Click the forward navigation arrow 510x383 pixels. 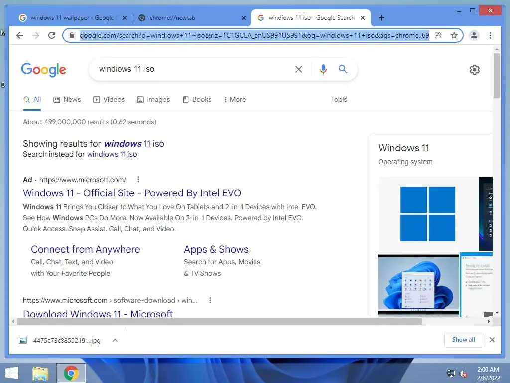click(x=36, y=35)
